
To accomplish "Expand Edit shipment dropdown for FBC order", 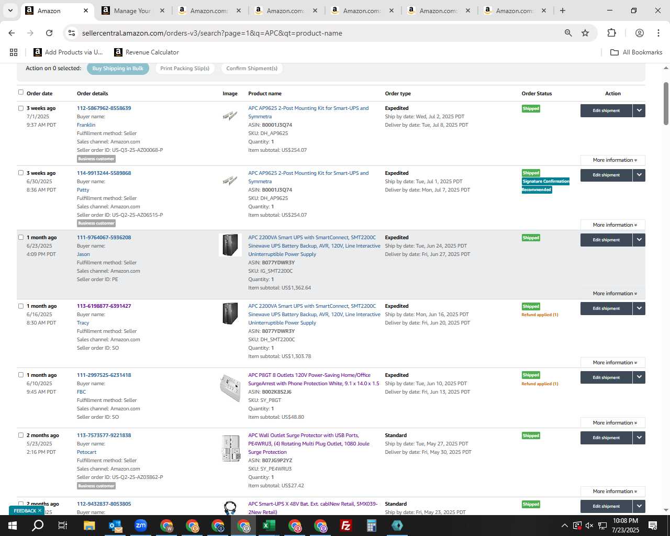I will [x=639, y=377].
